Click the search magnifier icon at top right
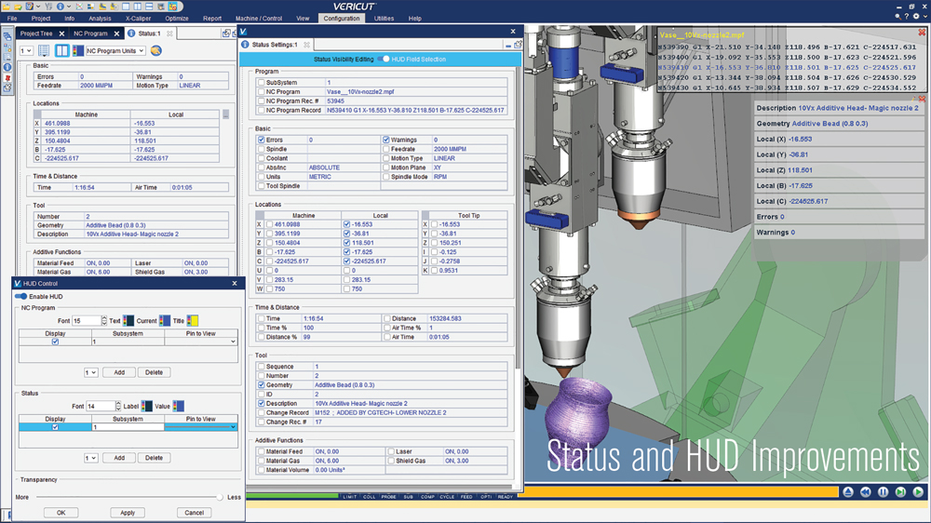This screenshot has width=931, height=523. (897, 17)
